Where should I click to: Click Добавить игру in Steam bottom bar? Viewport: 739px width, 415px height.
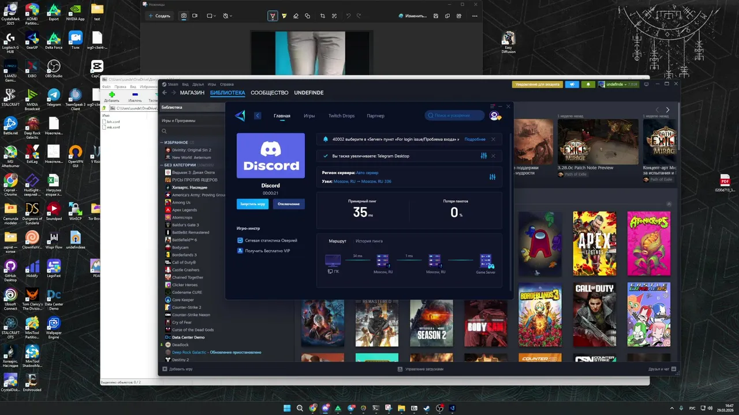(178, 369)
